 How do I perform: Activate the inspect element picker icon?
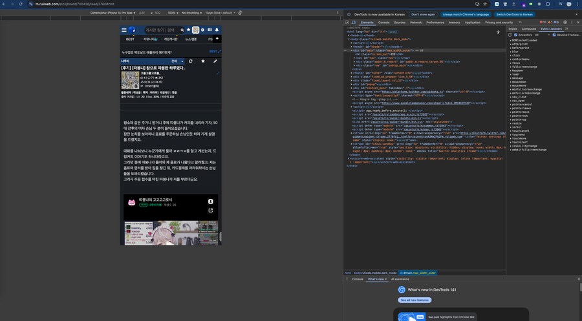(347, 22)
